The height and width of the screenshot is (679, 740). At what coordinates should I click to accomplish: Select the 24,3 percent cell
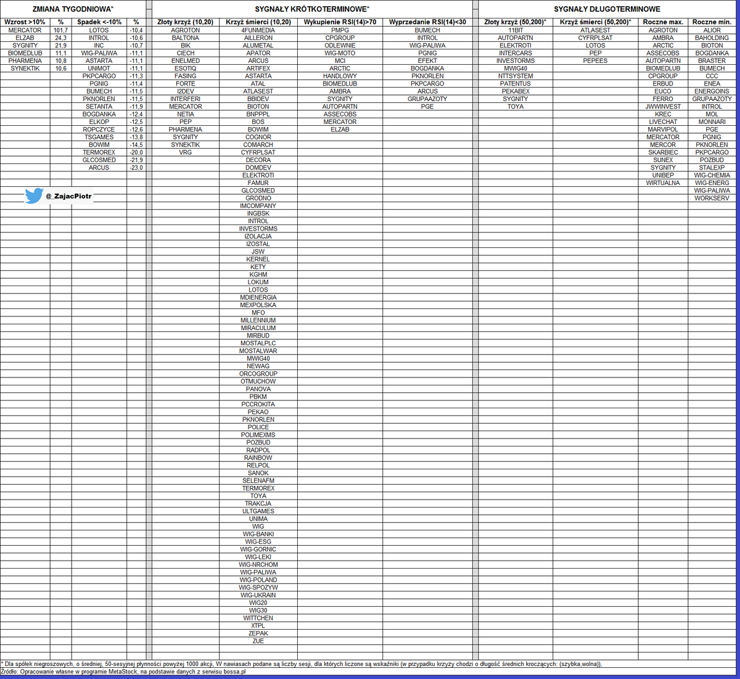tap(61, 38)
